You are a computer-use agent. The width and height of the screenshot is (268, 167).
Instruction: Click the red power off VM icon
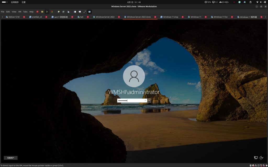pos(37,12)
